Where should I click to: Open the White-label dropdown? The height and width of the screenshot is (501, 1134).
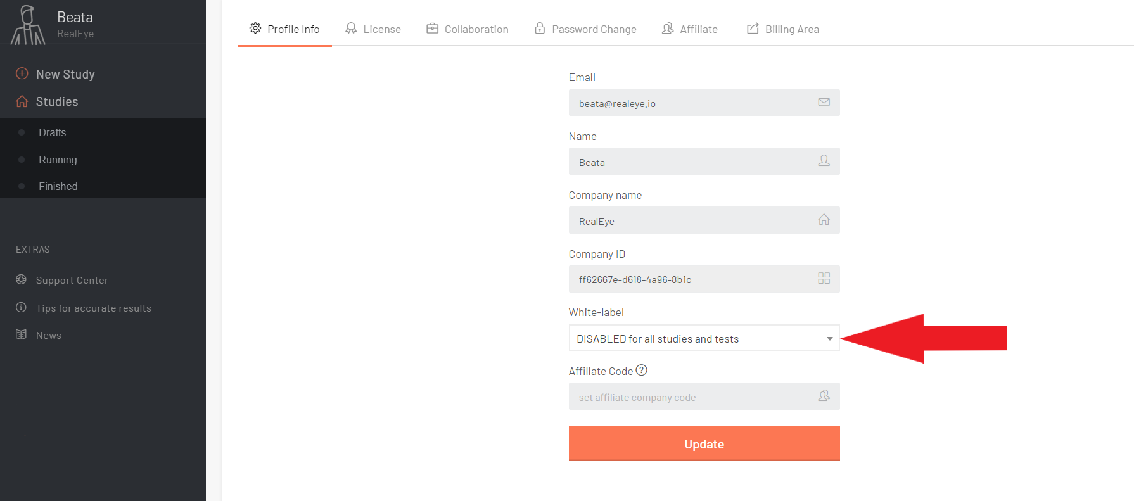[x=704, y=338]
